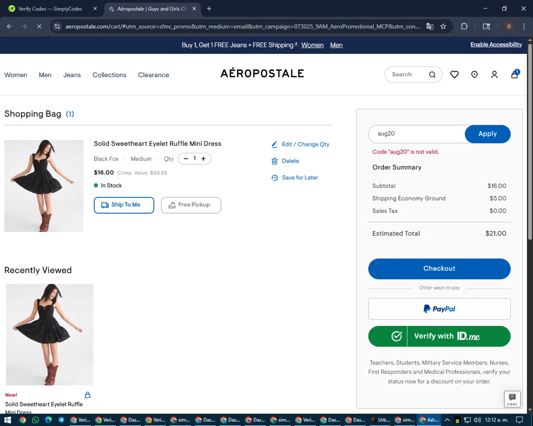Click the promo code input field
533x426 pixels.
(x=416, y=134)
